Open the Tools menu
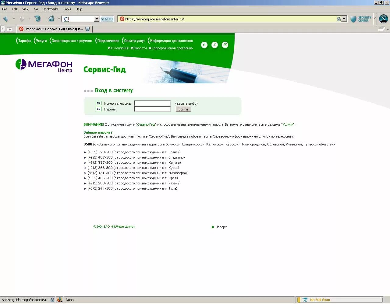This screenshot has height=304, width=390. click(x=67, y=9)
